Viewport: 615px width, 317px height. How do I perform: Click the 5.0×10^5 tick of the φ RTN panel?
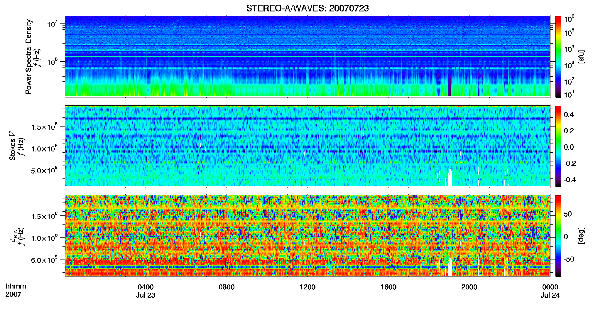44,260
